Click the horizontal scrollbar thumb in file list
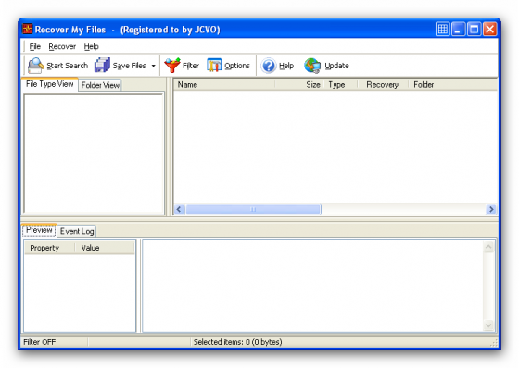Viewport: 519px width, 368px height. [253, 209]
